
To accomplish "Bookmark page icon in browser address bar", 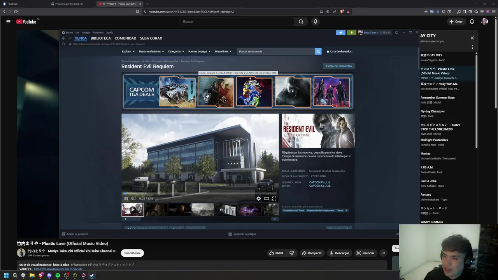I will coord(137,12).
